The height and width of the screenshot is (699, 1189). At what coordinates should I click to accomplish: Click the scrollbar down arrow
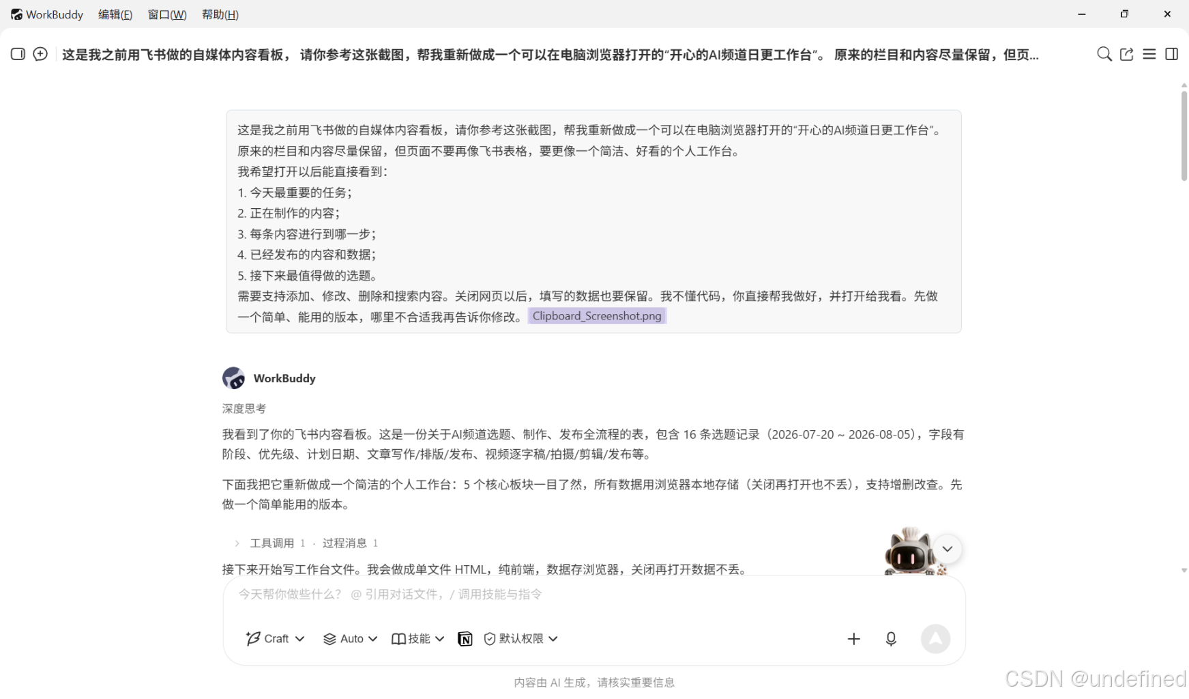coord(1184,571)
